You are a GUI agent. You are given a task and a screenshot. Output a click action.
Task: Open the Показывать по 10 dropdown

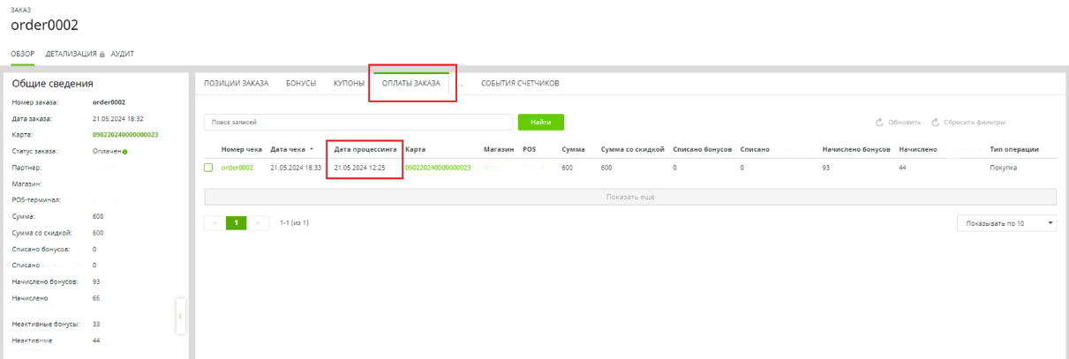click(x=1006, y=223)
